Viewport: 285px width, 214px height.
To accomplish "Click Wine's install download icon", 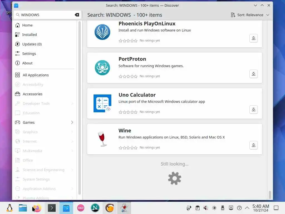I will pos(253,145).
